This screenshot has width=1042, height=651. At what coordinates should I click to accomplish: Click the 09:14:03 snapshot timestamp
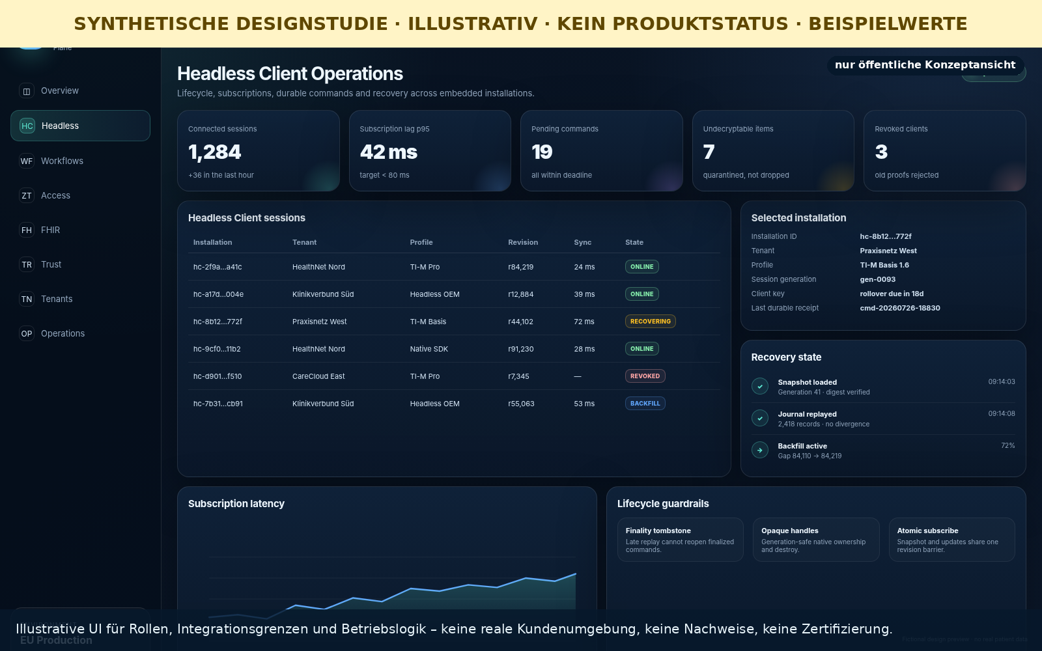coord(1002,382)
